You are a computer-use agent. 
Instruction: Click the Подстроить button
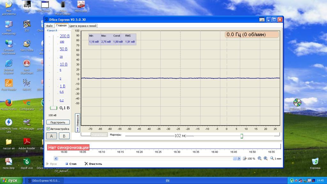(x=58, y=122)
